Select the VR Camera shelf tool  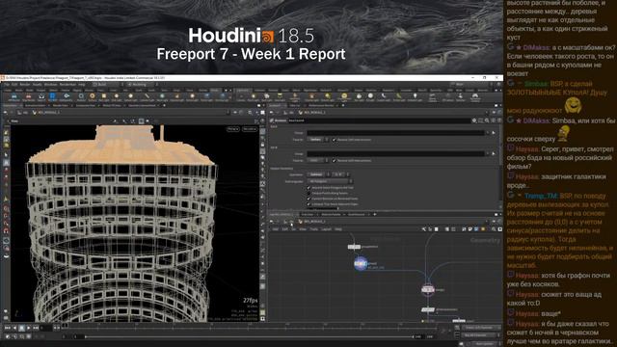pos(447,96)
